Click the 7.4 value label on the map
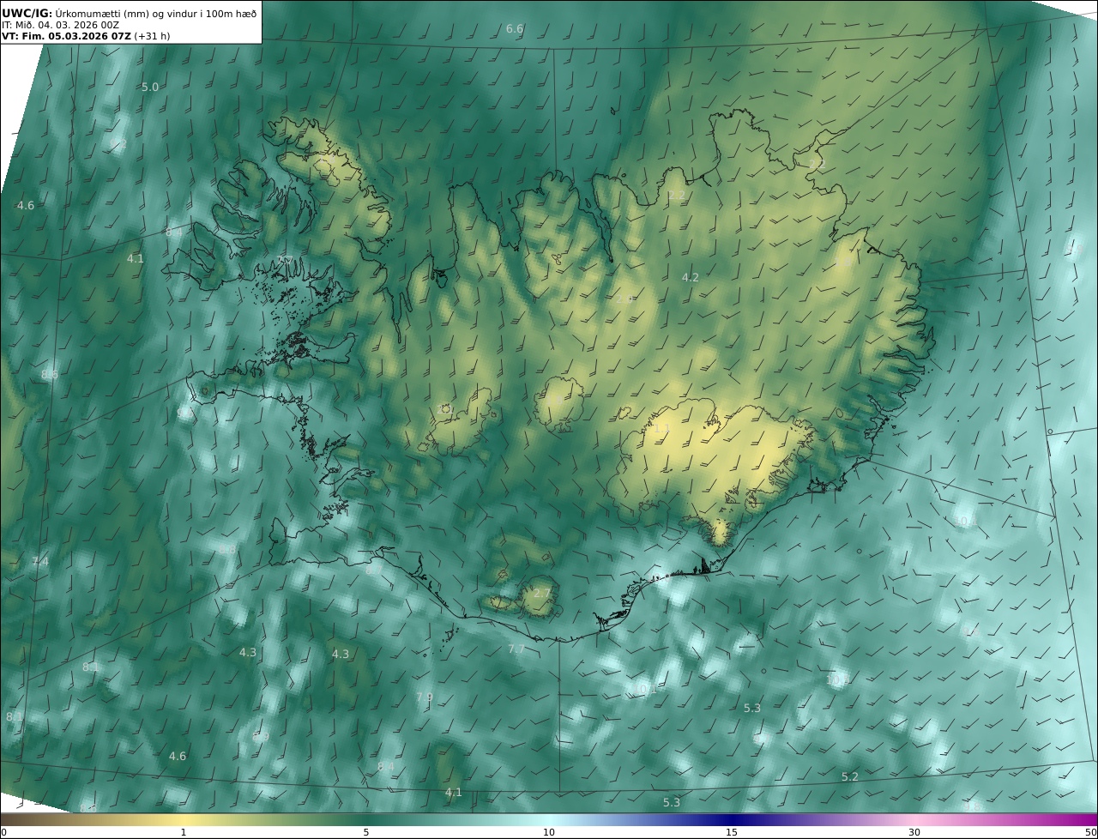Screen dimensions: 1098x839 [40, 562]
